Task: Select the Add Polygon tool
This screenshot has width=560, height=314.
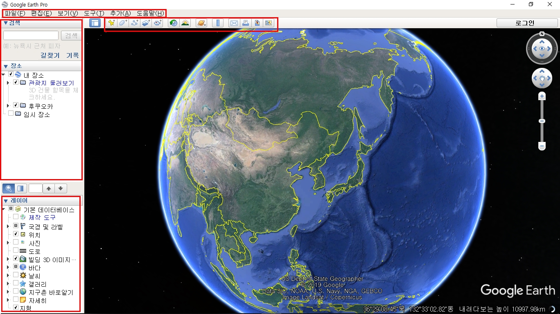Action: tap(123, 23)
